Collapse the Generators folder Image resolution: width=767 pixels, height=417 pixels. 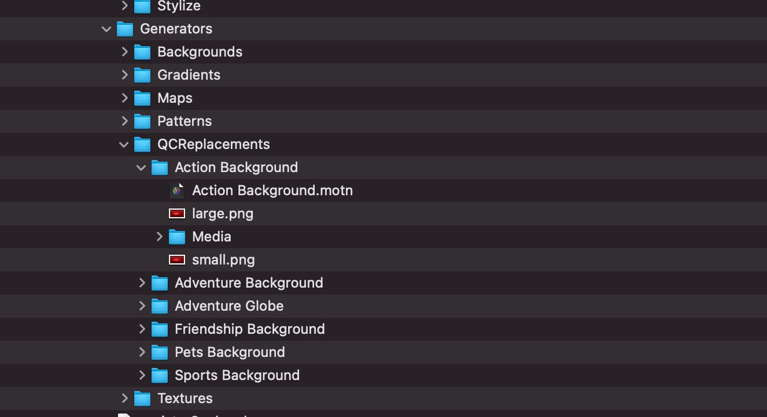click(x=106, y=29)
